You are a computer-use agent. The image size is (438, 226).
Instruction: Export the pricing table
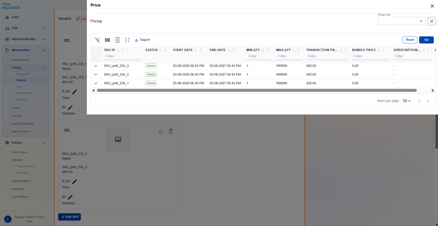click(142, 40)
